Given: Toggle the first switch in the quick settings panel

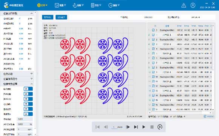Looking at the screenshot, I should tap(28, 89).
